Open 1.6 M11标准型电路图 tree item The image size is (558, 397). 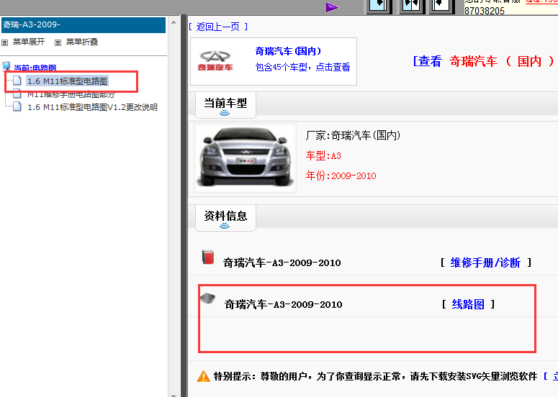coord(67,81)
